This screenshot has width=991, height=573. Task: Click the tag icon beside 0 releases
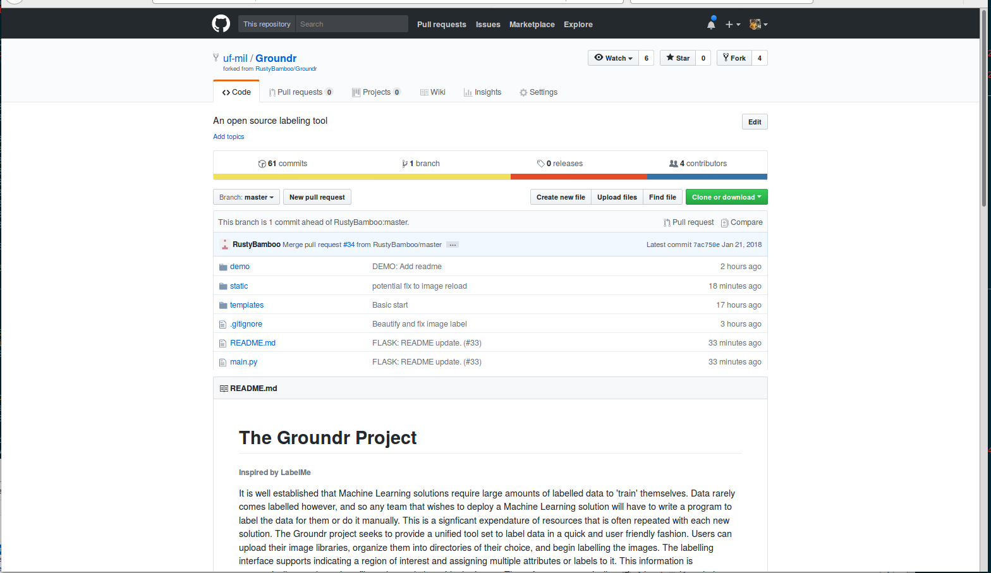(x=541, y=164)
